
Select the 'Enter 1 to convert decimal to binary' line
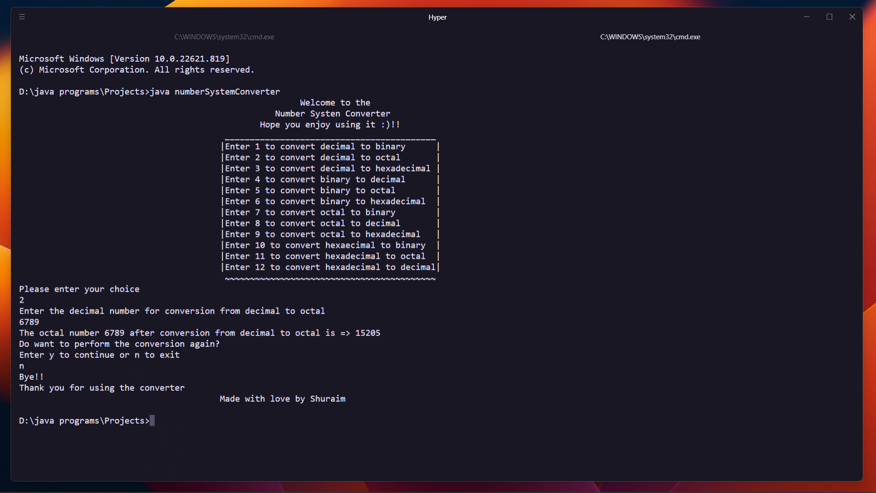pyautogui.click(x=315, y=147)
